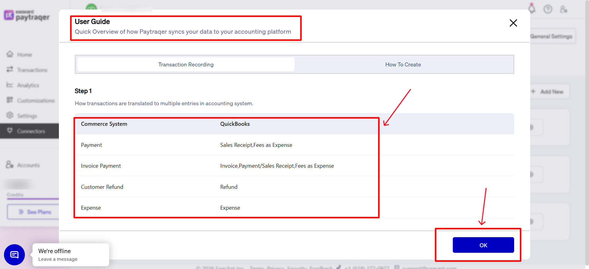
Task: Open Customizations in the sidebar
Action: [x=31, y=100]
